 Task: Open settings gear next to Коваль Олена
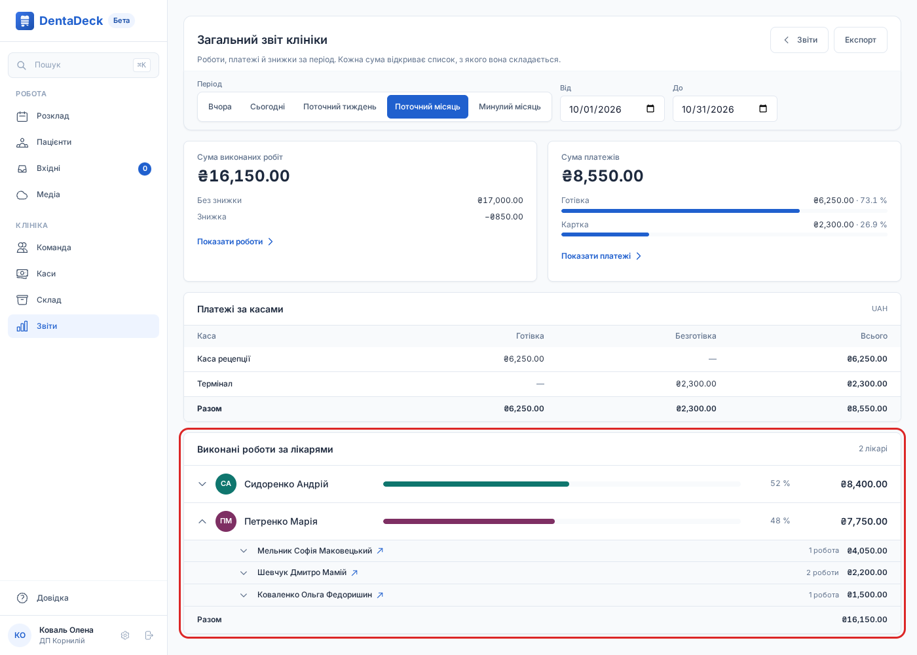tap(125, 635)
